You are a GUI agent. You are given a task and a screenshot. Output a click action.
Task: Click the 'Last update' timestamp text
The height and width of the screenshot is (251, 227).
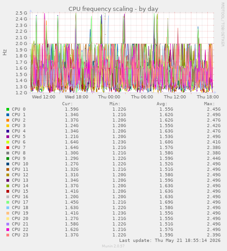170,241
